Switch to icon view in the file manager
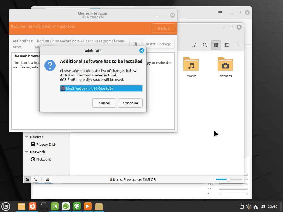283x212 pixels. click(216, 45)
